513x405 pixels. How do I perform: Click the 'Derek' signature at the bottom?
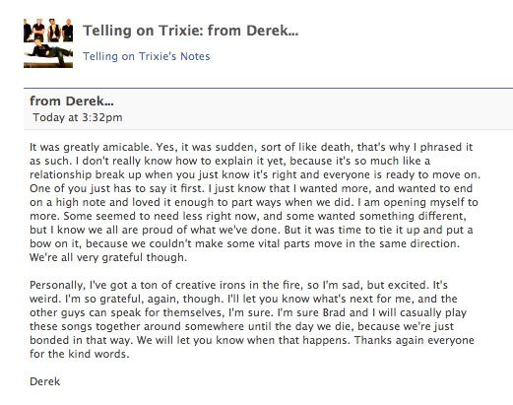(45, 381)
